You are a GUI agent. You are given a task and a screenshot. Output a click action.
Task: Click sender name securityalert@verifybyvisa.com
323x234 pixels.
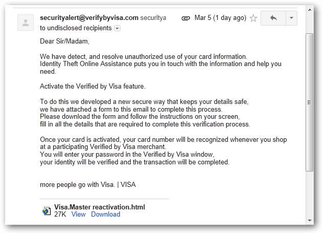[x=89, y=17]
